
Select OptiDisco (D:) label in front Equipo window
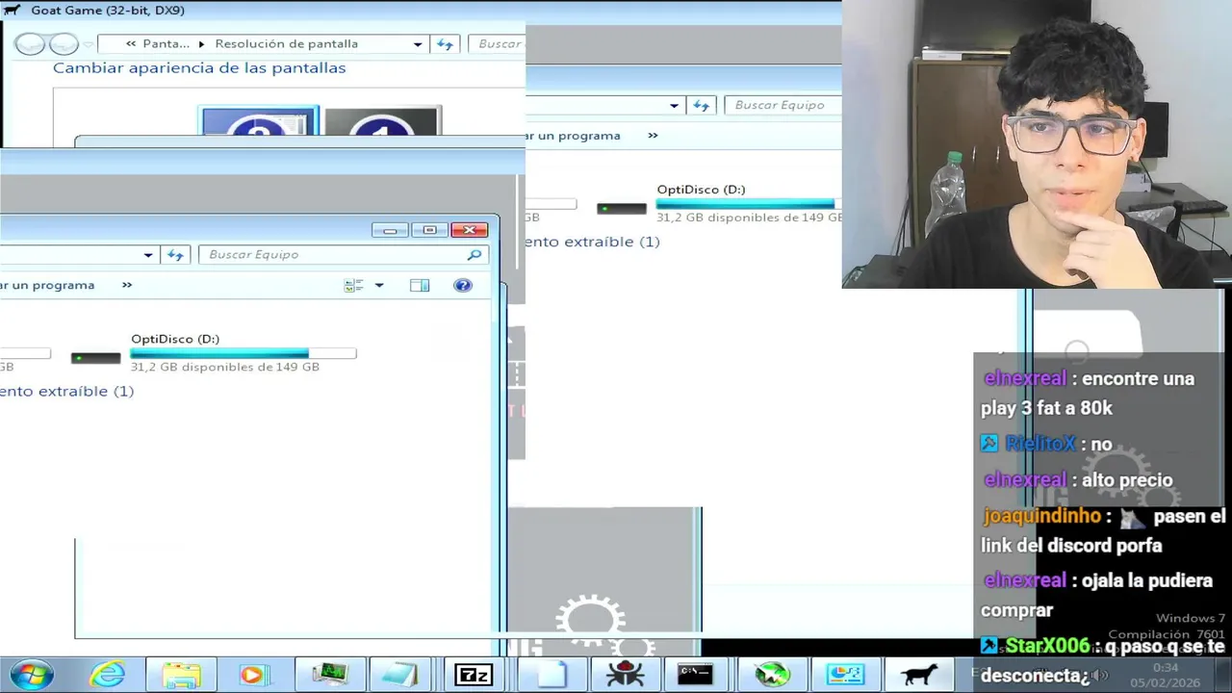175,339
